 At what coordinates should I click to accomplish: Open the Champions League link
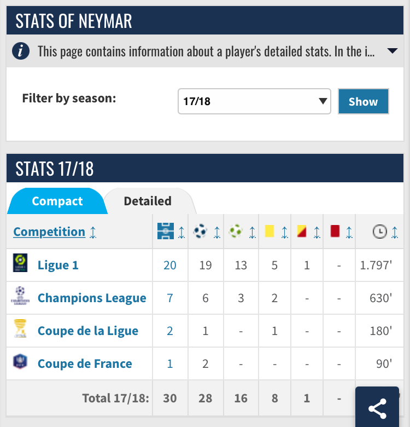pyautogui.click(x=92, y=298)
